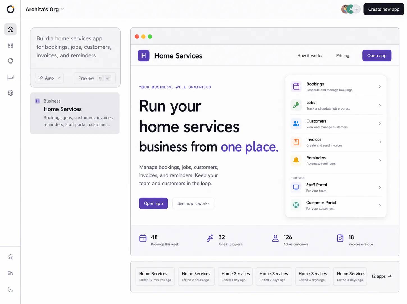407x304 pixels.
Task: Expand the Customer Portal row chevron
Action: (380, 205)
